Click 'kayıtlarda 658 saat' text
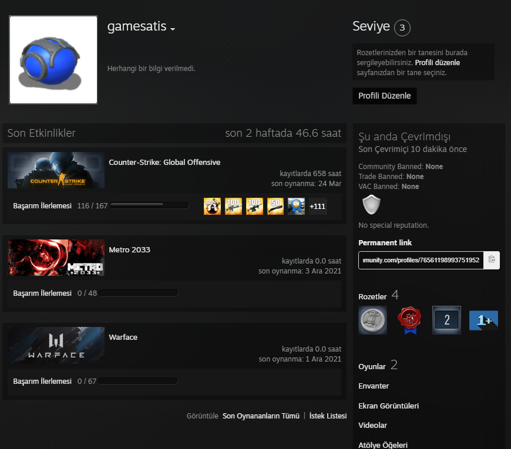The height and width of the screenshot is (449, 511). tap(311, 174)
